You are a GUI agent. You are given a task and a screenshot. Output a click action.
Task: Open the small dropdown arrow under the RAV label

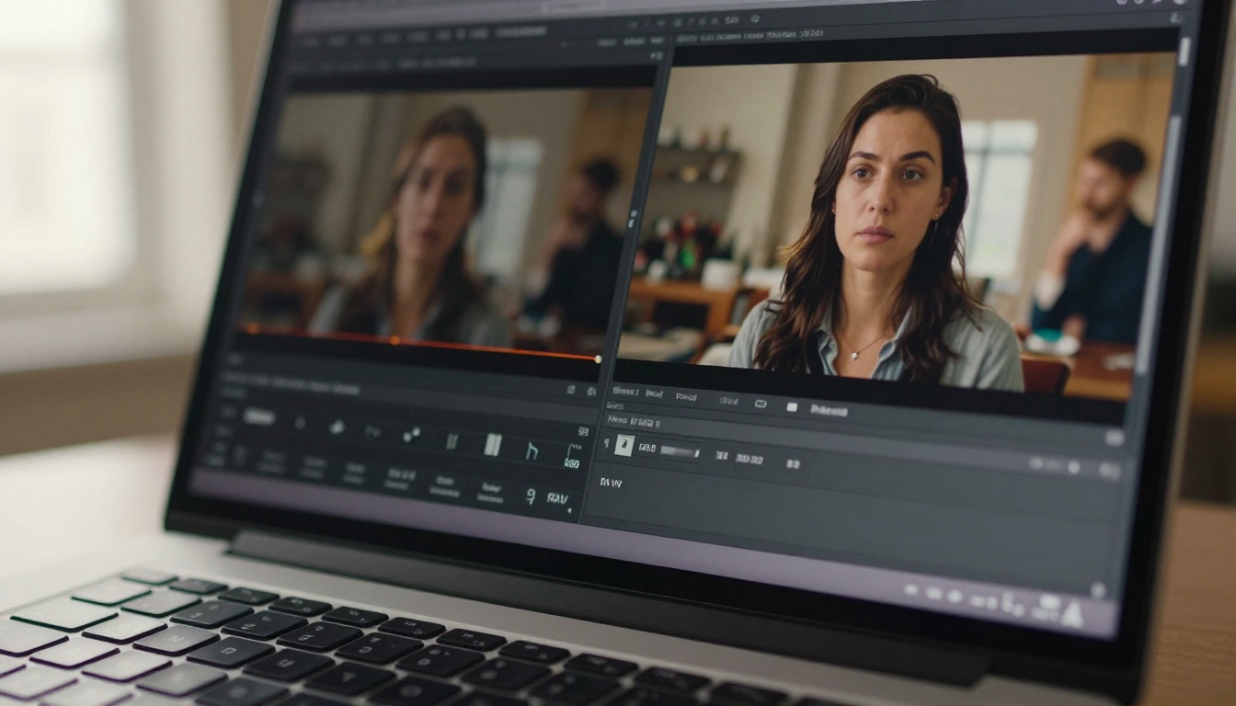tap(570, 510)
